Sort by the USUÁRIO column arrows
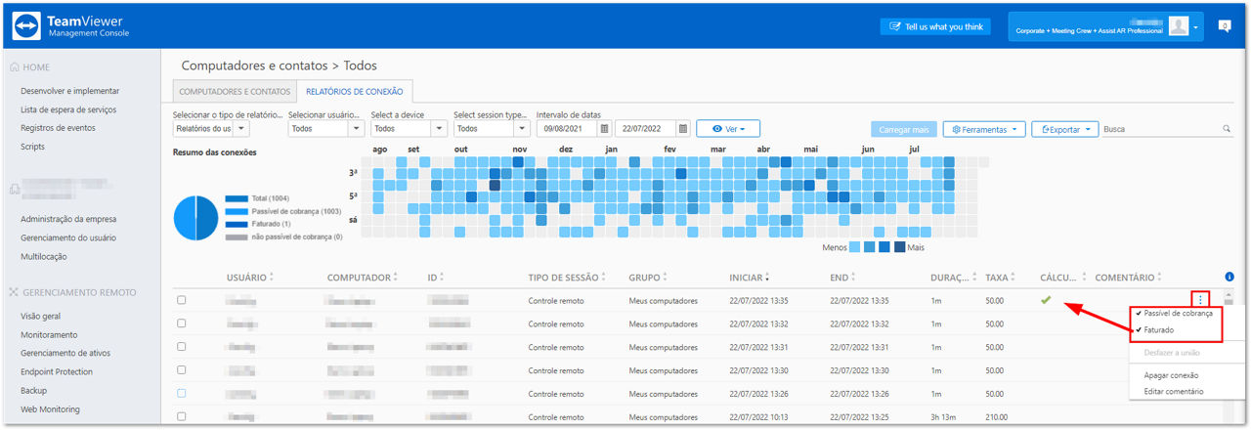 (x=272, y=278)
